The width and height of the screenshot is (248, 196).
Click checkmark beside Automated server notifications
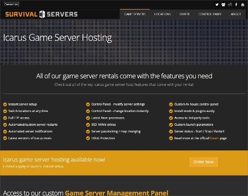pos(5,131)
